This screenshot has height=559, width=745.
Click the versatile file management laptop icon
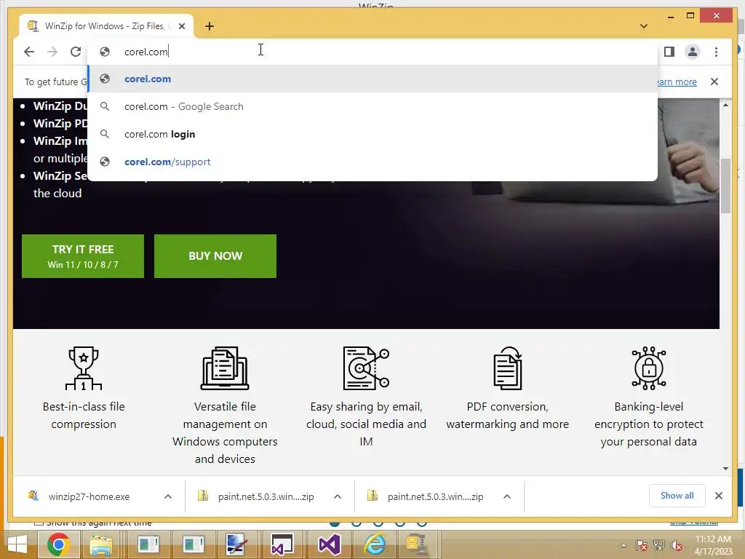[226, 368]
